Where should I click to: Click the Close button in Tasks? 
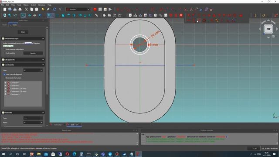click(x=23, y=32)
